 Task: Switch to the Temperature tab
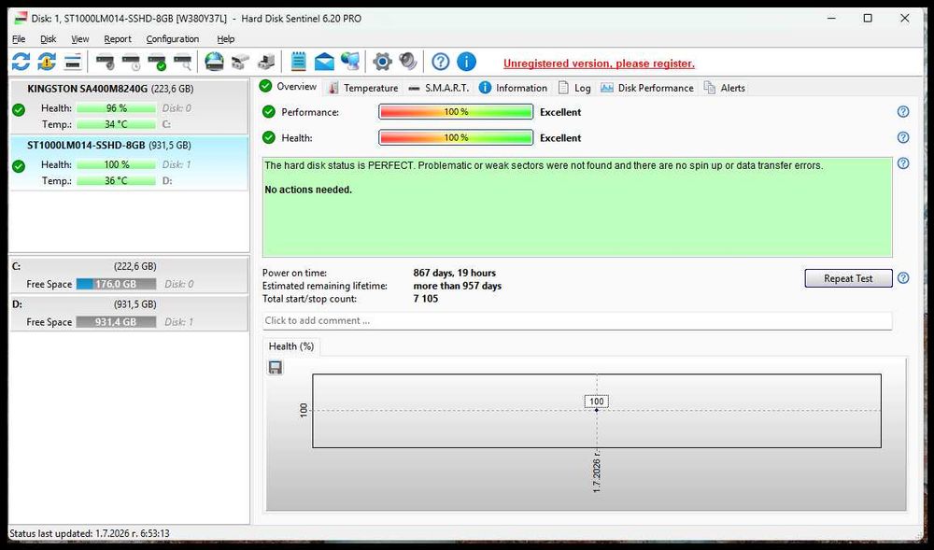[x=363, y=88]
